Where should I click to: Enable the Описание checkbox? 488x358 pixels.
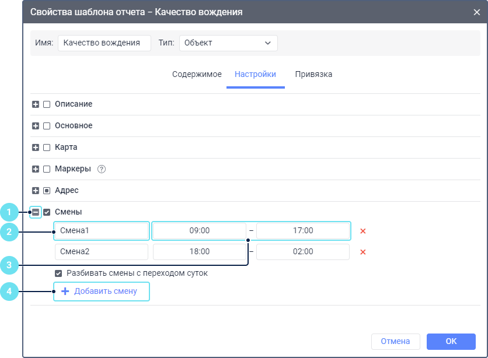tap(47, 104)
